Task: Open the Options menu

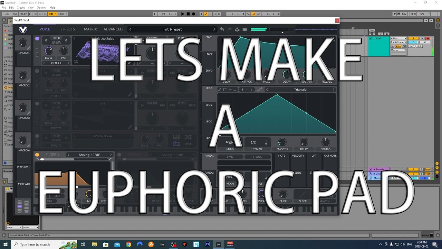Action: pos(41,8)
